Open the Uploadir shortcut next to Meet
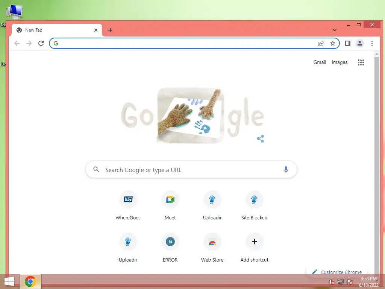The width and height of the screenshot is (385, 289). (x=212, y=205)
